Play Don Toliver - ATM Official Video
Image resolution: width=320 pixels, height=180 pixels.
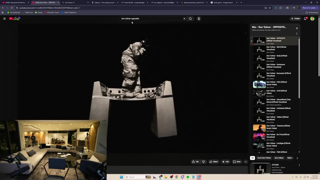(x=274, y=93)
